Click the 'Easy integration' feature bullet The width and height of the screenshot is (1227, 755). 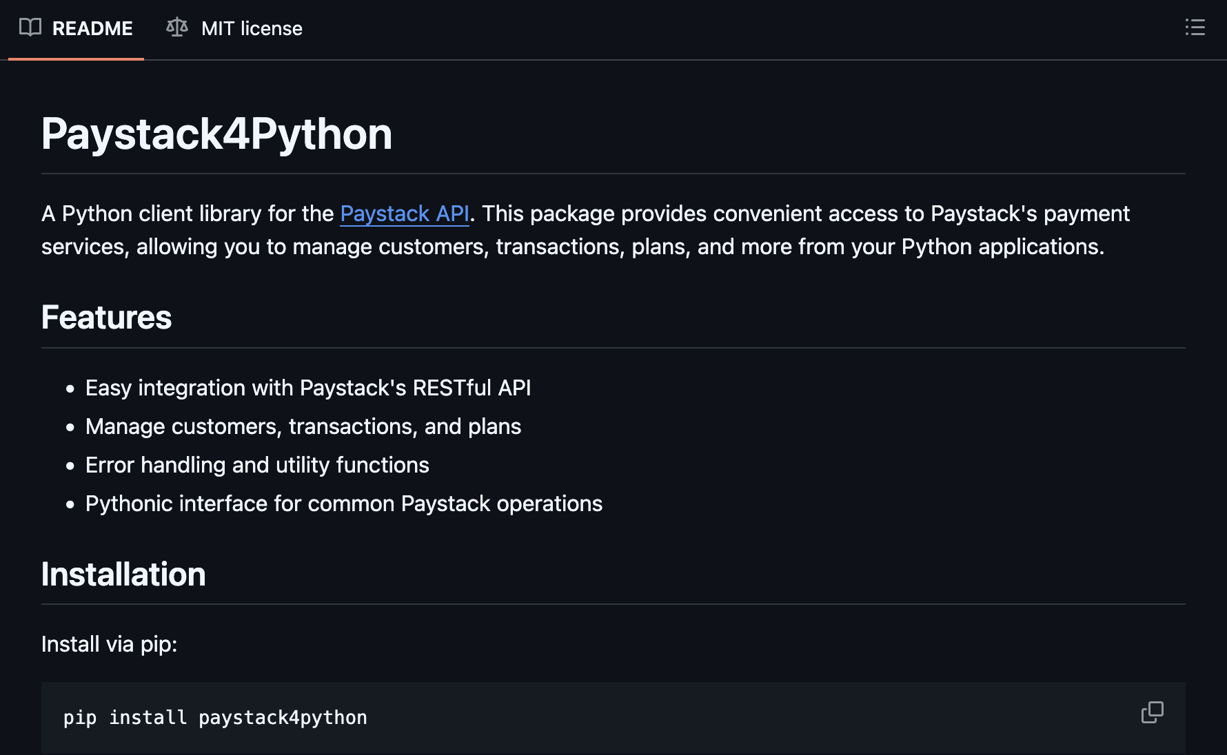click(307, 389)
